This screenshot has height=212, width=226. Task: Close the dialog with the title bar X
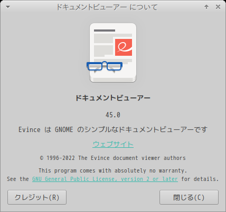[218, 7]
